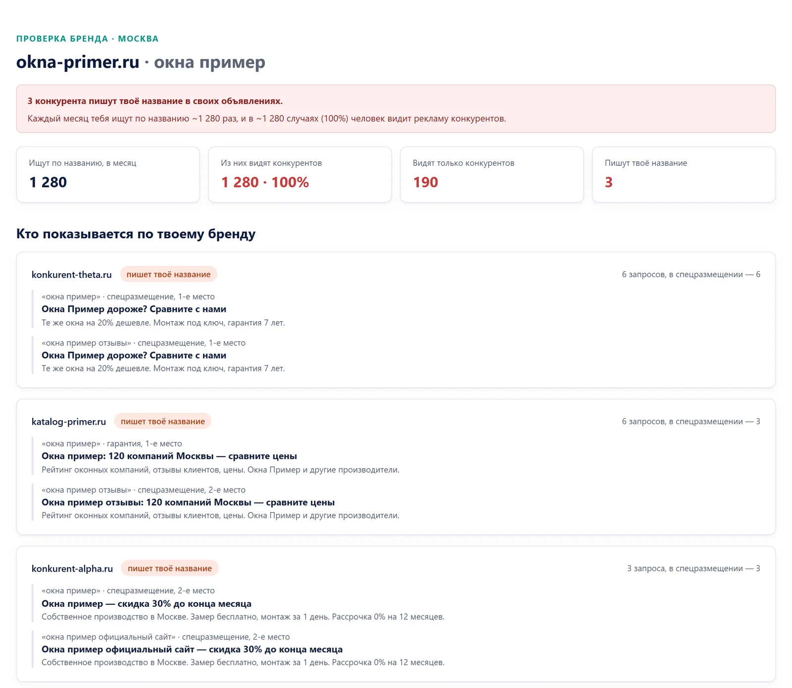Select the 'Ищут по названию, в месяц' card
792x688 pixels.
point(108,174)
